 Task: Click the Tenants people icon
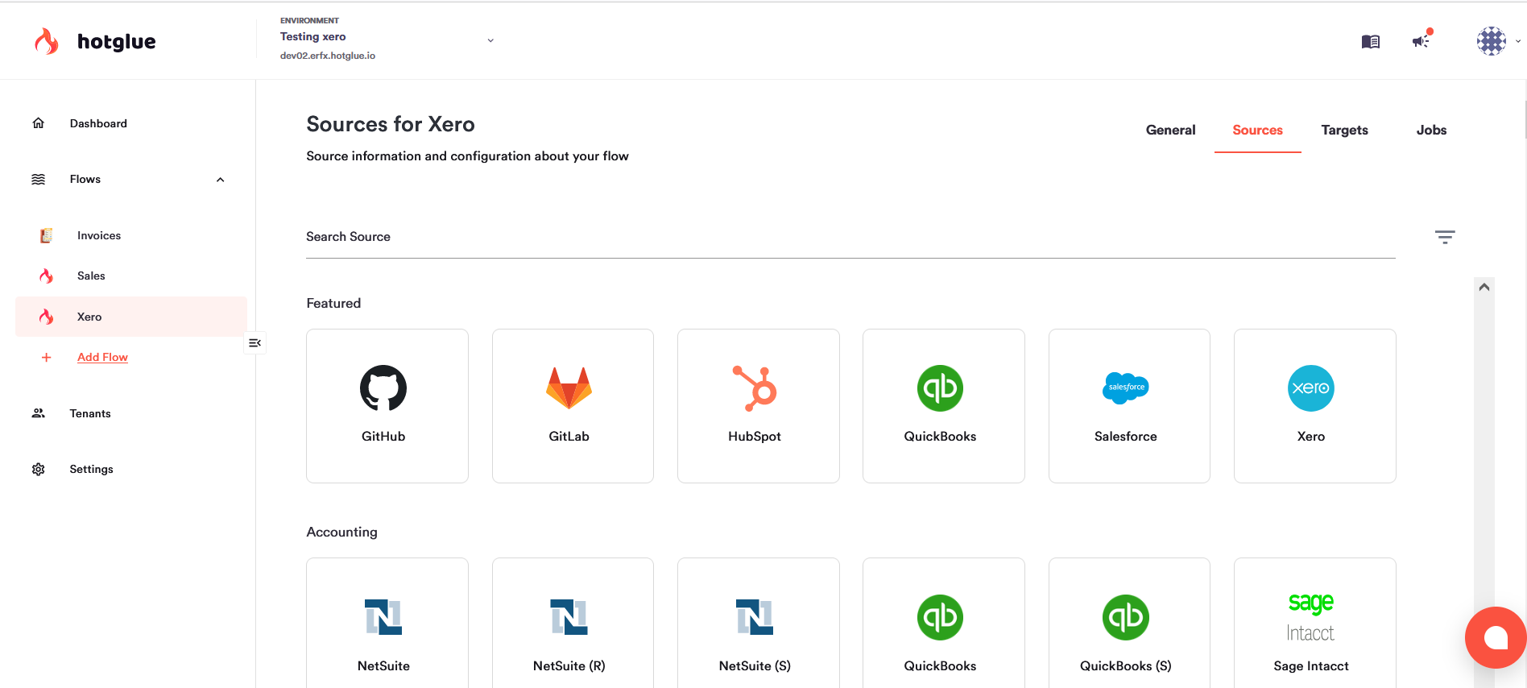pos(38,413)
